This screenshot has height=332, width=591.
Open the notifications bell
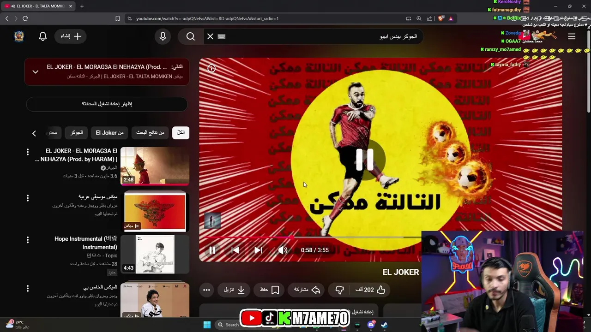tap(43, 36)
